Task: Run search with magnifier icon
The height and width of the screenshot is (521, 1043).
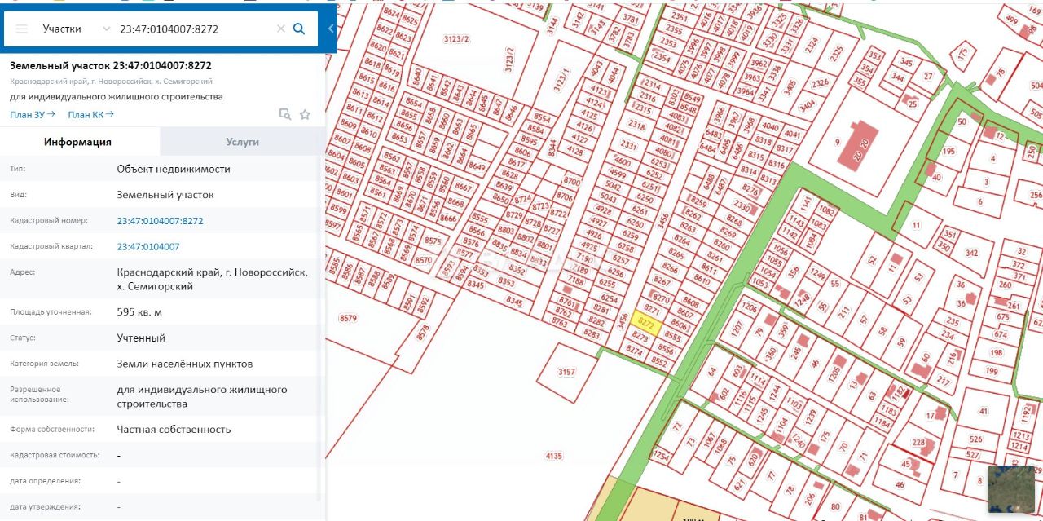Action: [x=299, y=29]
